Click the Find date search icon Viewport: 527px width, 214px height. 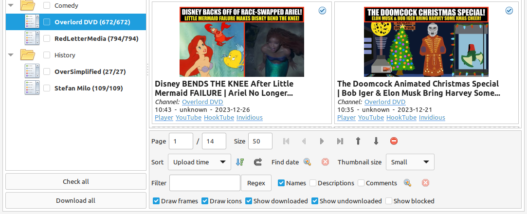pos(307,162)
